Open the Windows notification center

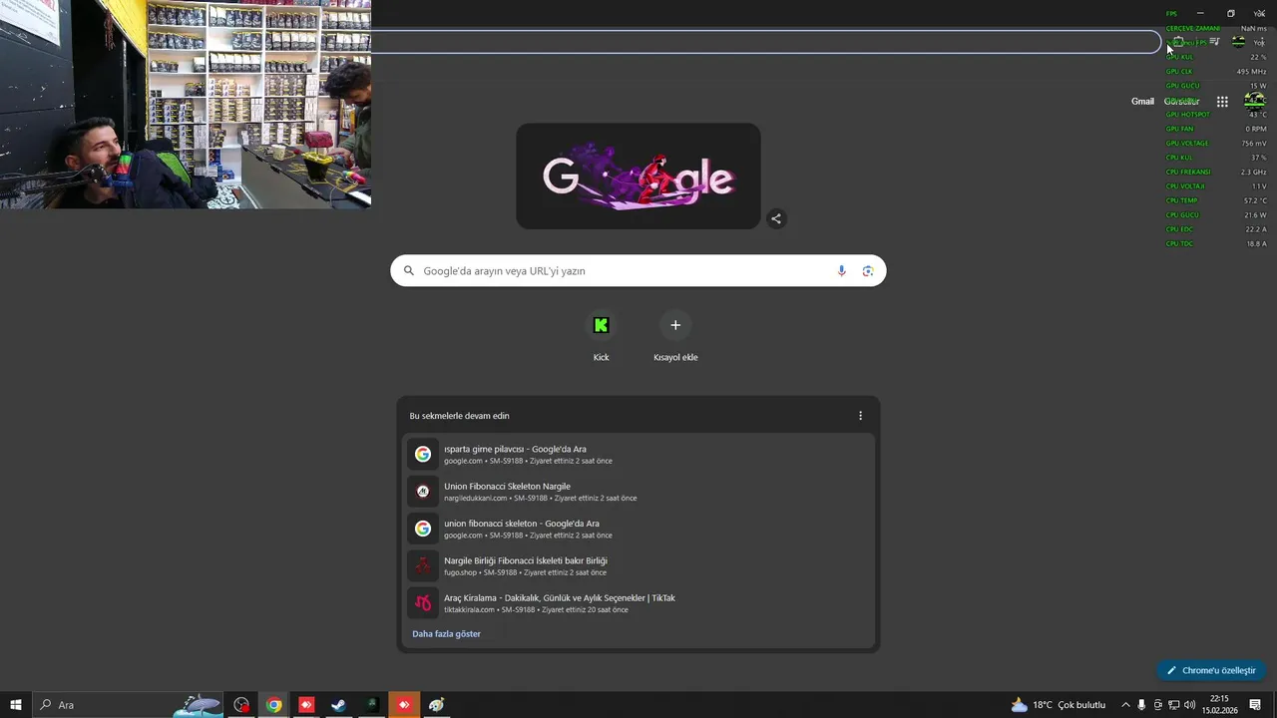1255,705
